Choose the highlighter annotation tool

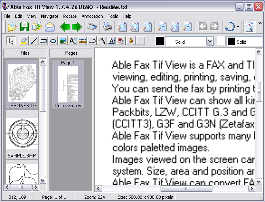[x=24, y=41]
